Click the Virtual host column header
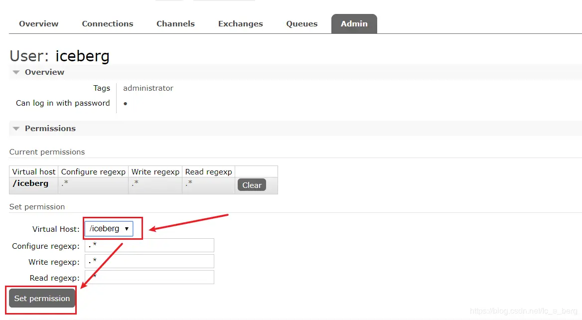This screenshot has height=320, width=582. point(34,171)
